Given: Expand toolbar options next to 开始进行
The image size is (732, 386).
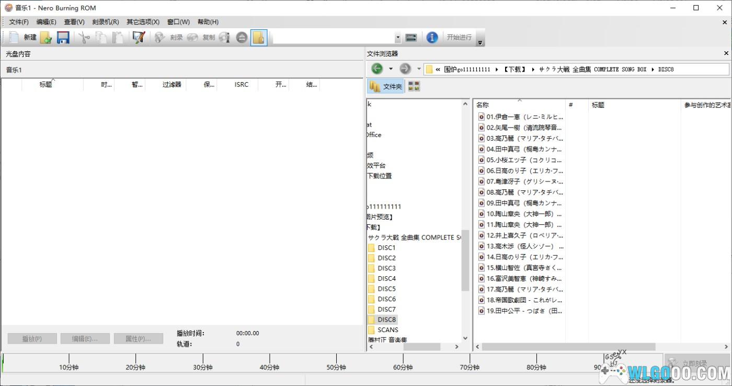Looking at the screenshot, I should point(480,43).
